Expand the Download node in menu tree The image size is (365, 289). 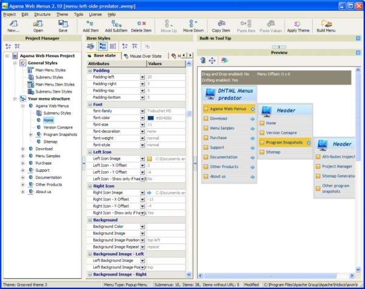coord(23,149)
